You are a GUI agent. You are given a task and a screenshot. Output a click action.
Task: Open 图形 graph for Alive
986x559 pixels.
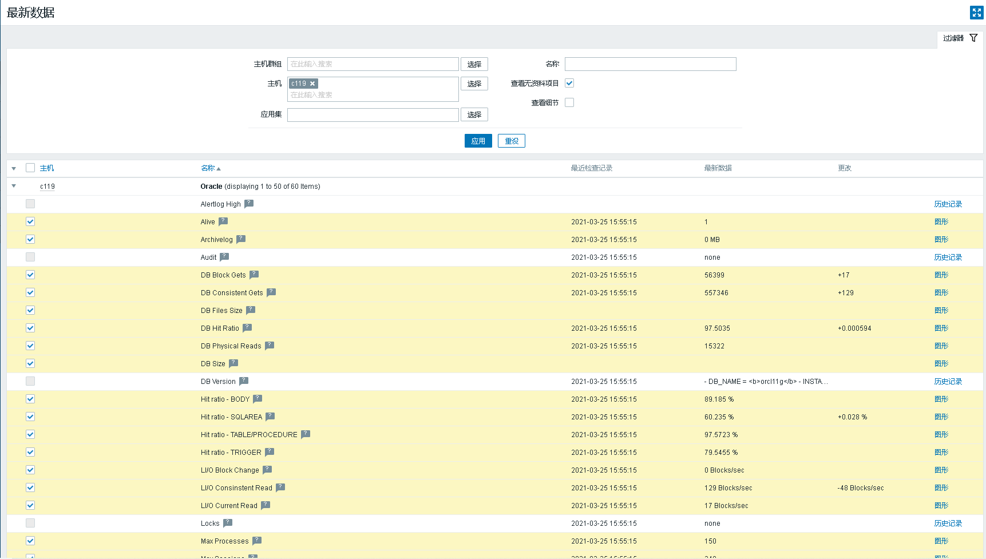click(x=941, y=222)
